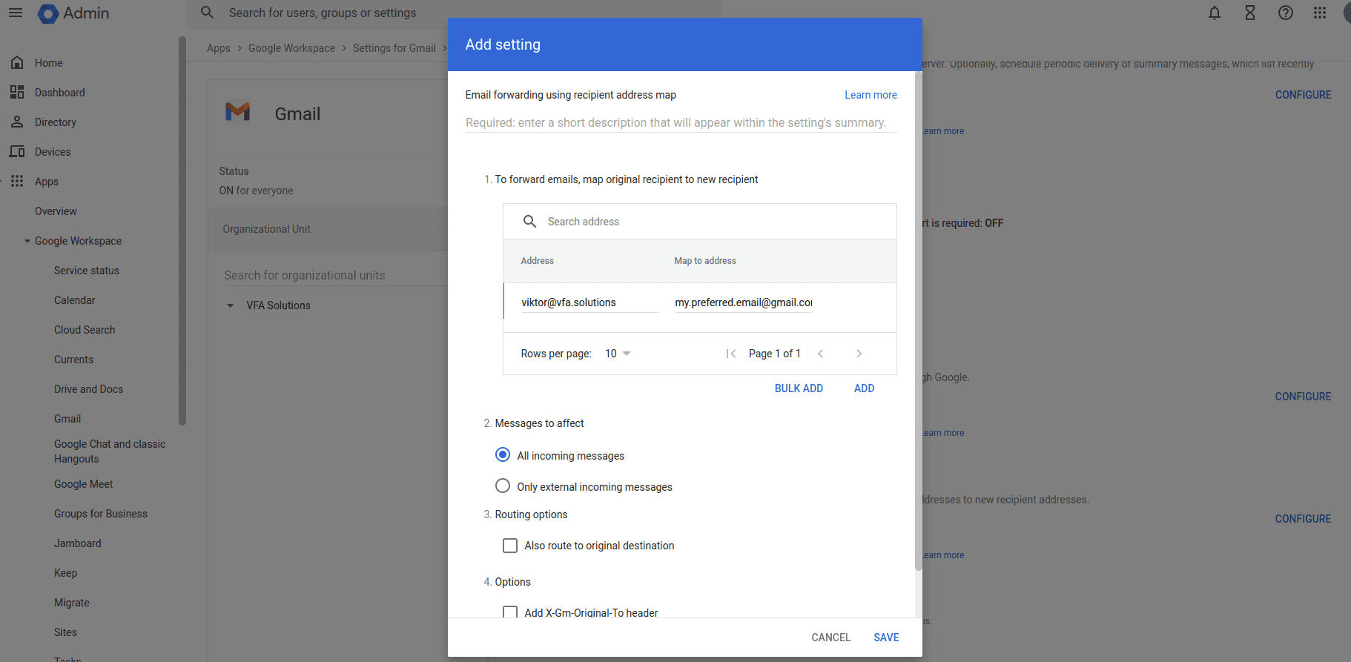Viewport: 1351px width, 662px height.
Task: Click SAVE in the Add setting dialog
Action: [x=886, y=638]
